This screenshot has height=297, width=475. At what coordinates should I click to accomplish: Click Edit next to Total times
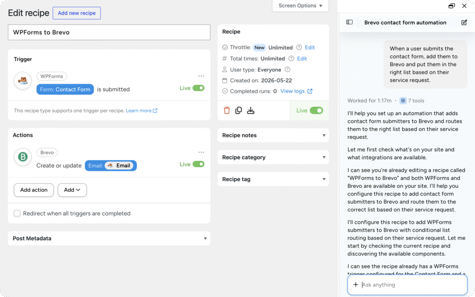pyautogui.click(x=302, y=58)
